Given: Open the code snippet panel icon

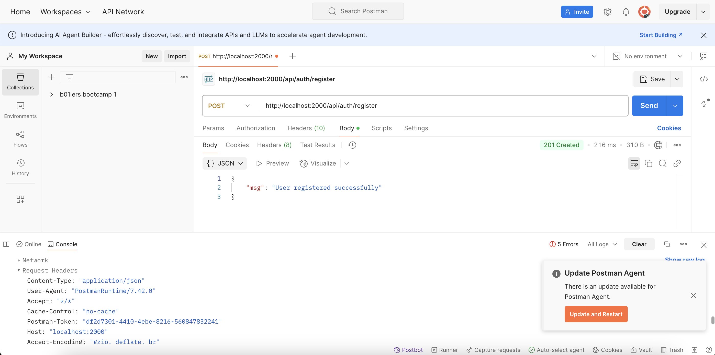Looking at the screenshot, I should [703, 79].
